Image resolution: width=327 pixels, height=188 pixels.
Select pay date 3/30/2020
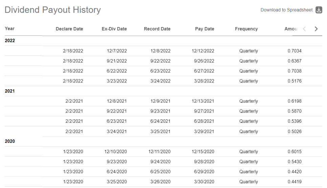click(204, 182)
